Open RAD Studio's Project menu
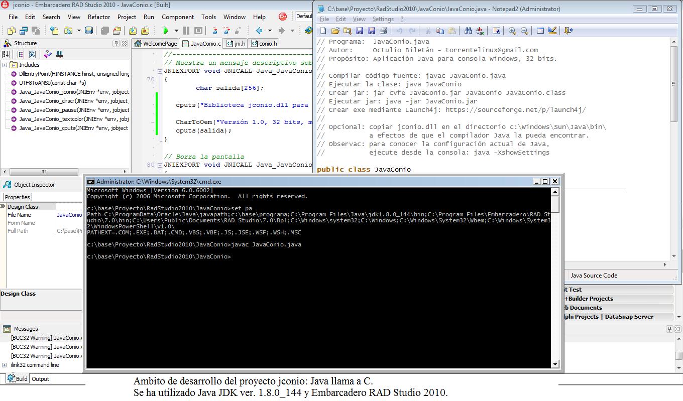The height and width of the screenshot is (401, 683). tap(127, 17)
